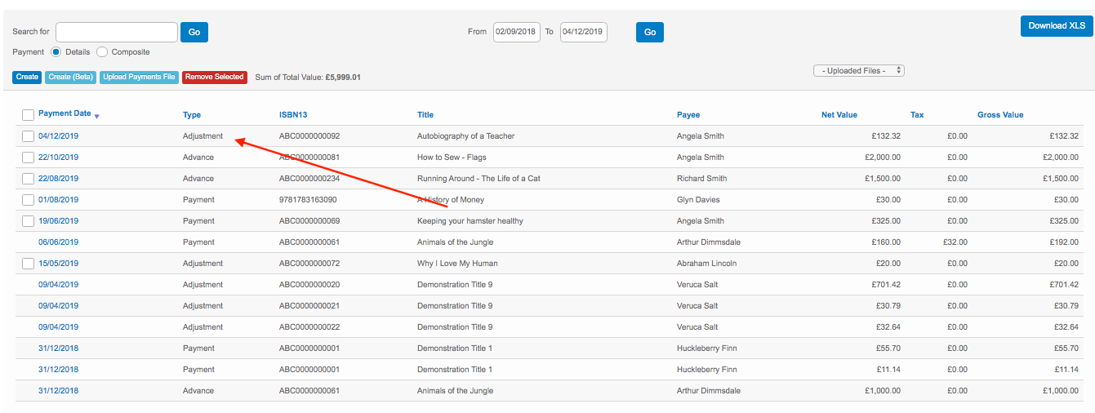This screenshot has height=413, width=1095.
Task: Open the Uploaded Files dropdown
Action: coord(858,71)
